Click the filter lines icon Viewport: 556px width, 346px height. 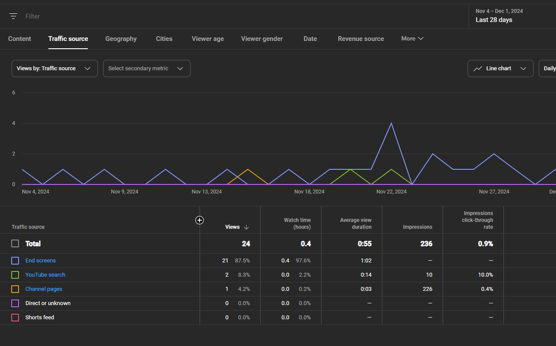[x=13, y=16]
